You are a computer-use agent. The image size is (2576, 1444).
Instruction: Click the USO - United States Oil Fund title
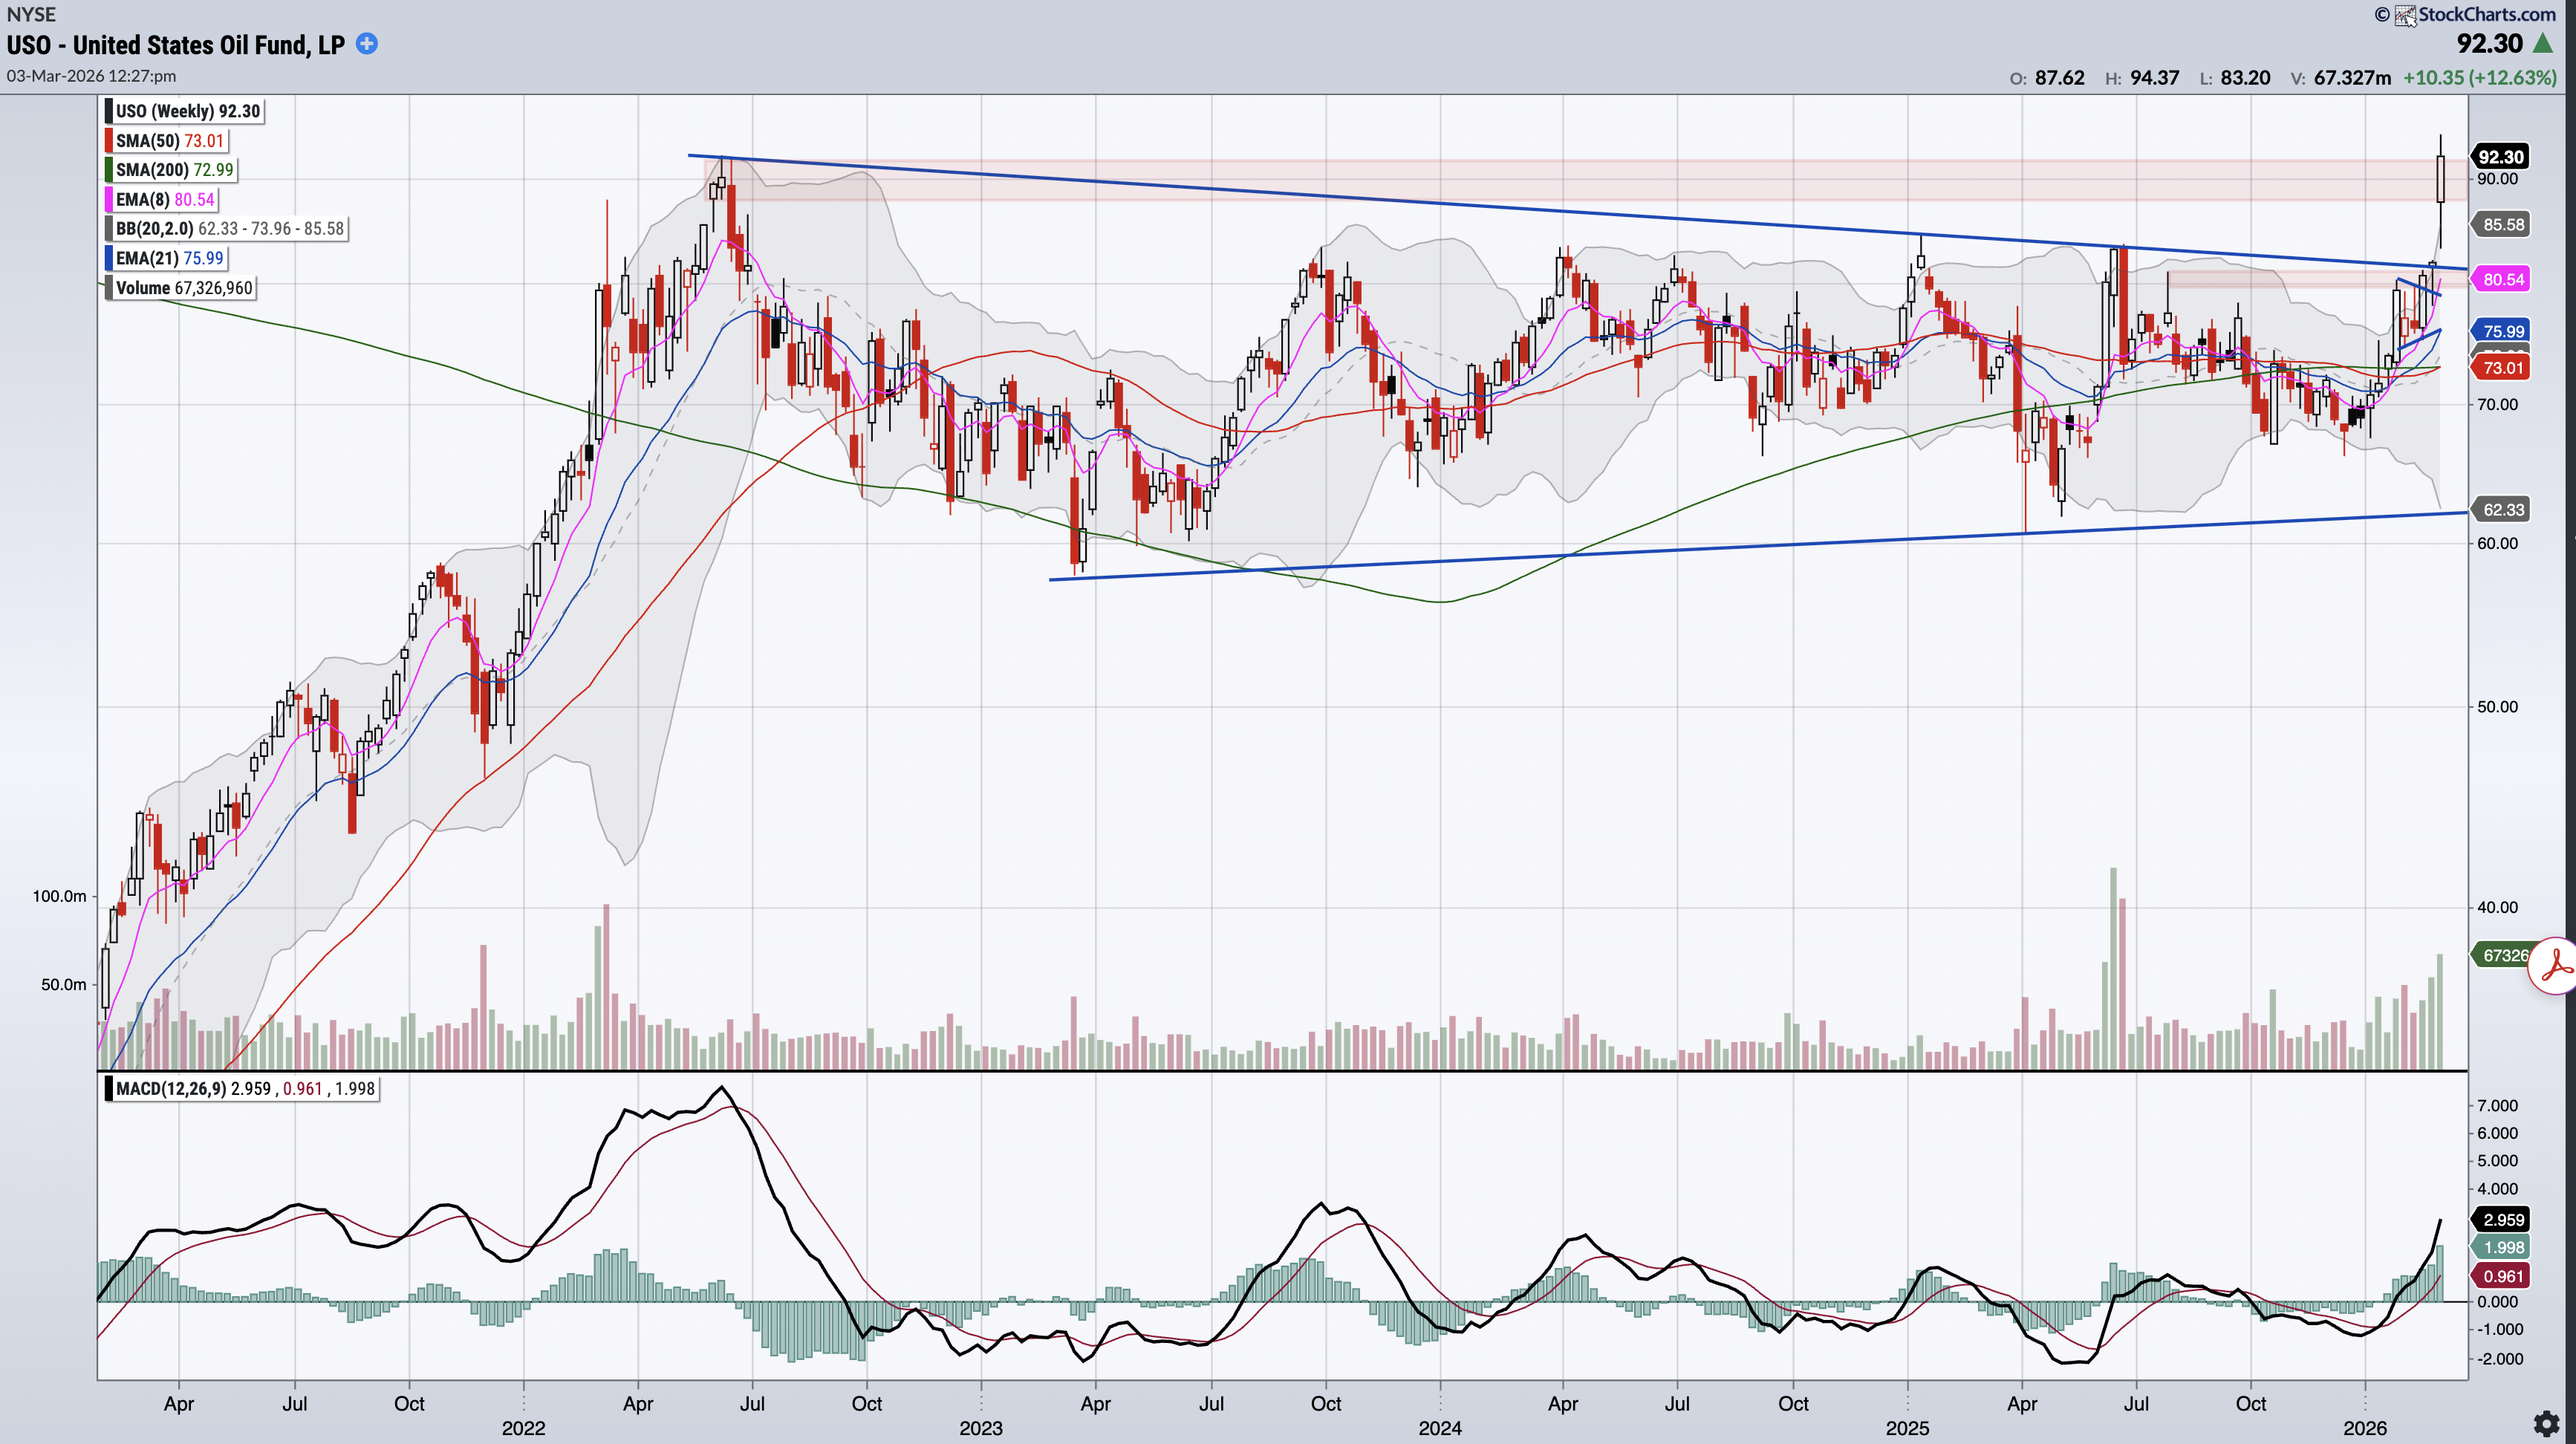tap(176, 45)
